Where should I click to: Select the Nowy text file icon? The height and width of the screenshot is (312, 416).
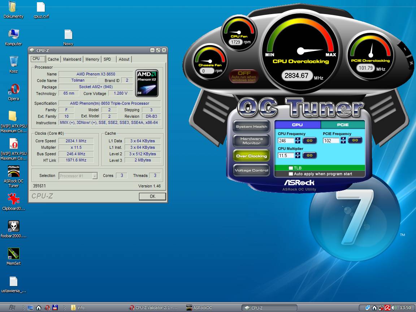point(68,35)
